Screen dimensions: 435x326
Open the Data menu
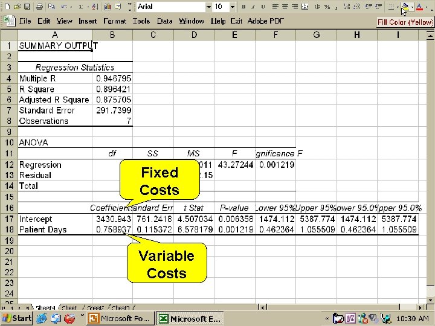tap(164, 21)
